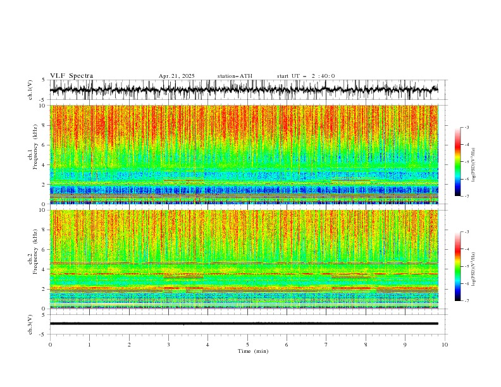
Task: Click time axis tick label '5'
Action: [x=247, y=345]
